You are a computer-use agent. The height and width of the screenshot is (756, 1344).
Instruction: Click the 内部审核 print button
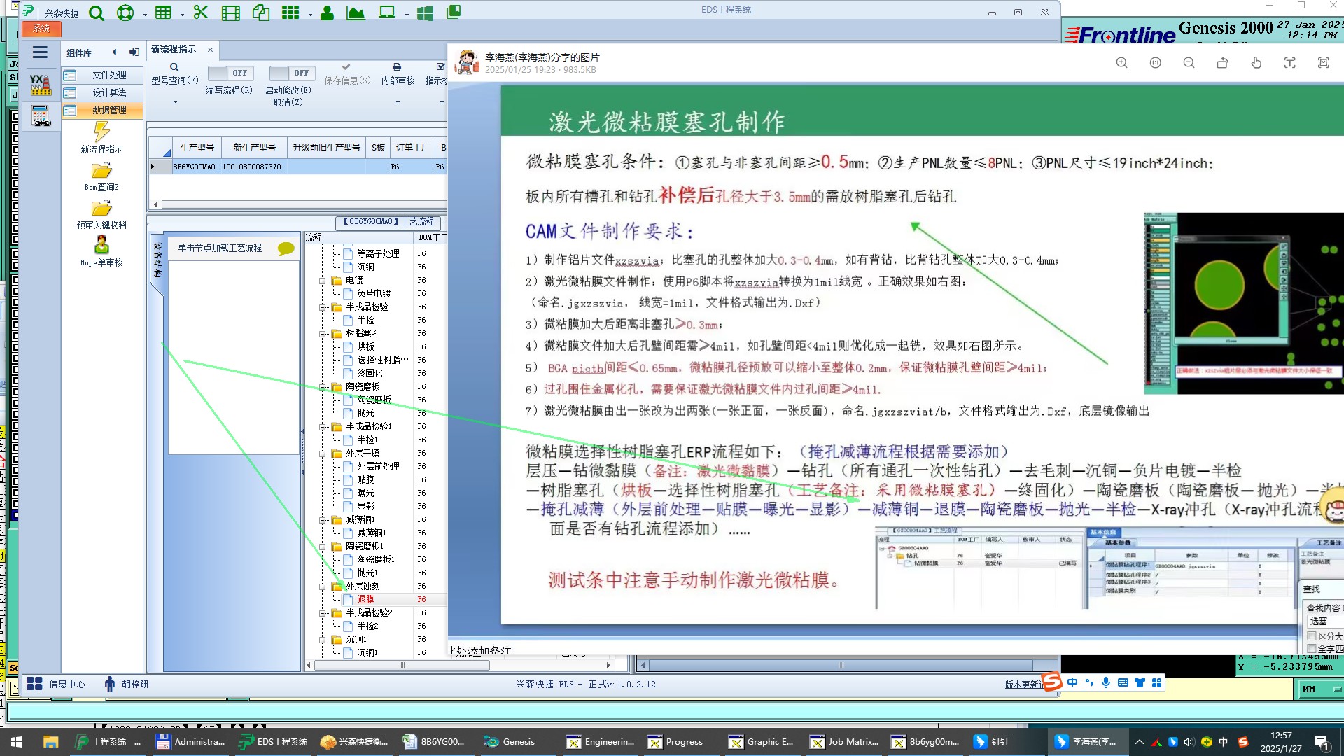click(398, 74)
